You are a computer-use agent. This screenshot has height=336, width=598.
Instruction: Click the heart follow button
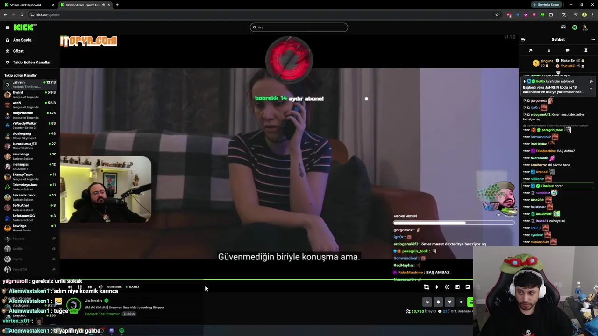click(449, 302)
